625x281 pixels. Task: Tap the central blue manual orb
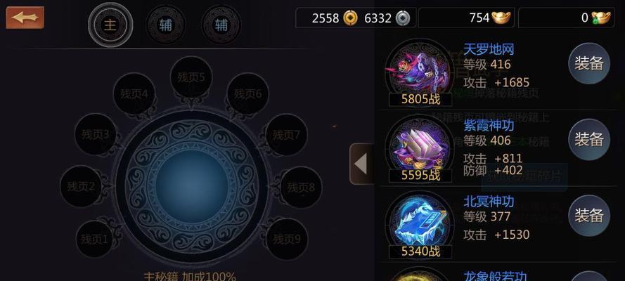192,186
